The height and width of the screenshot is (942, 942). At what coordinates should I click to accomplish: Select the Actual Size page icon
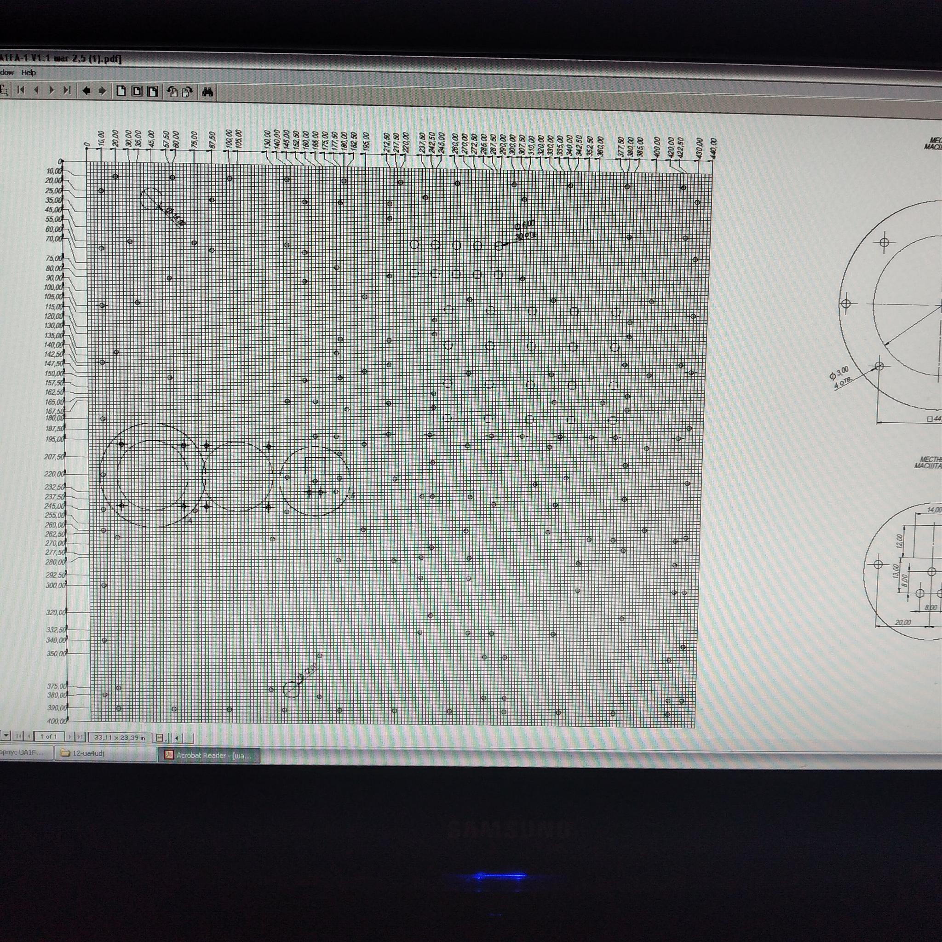point(121,91)
